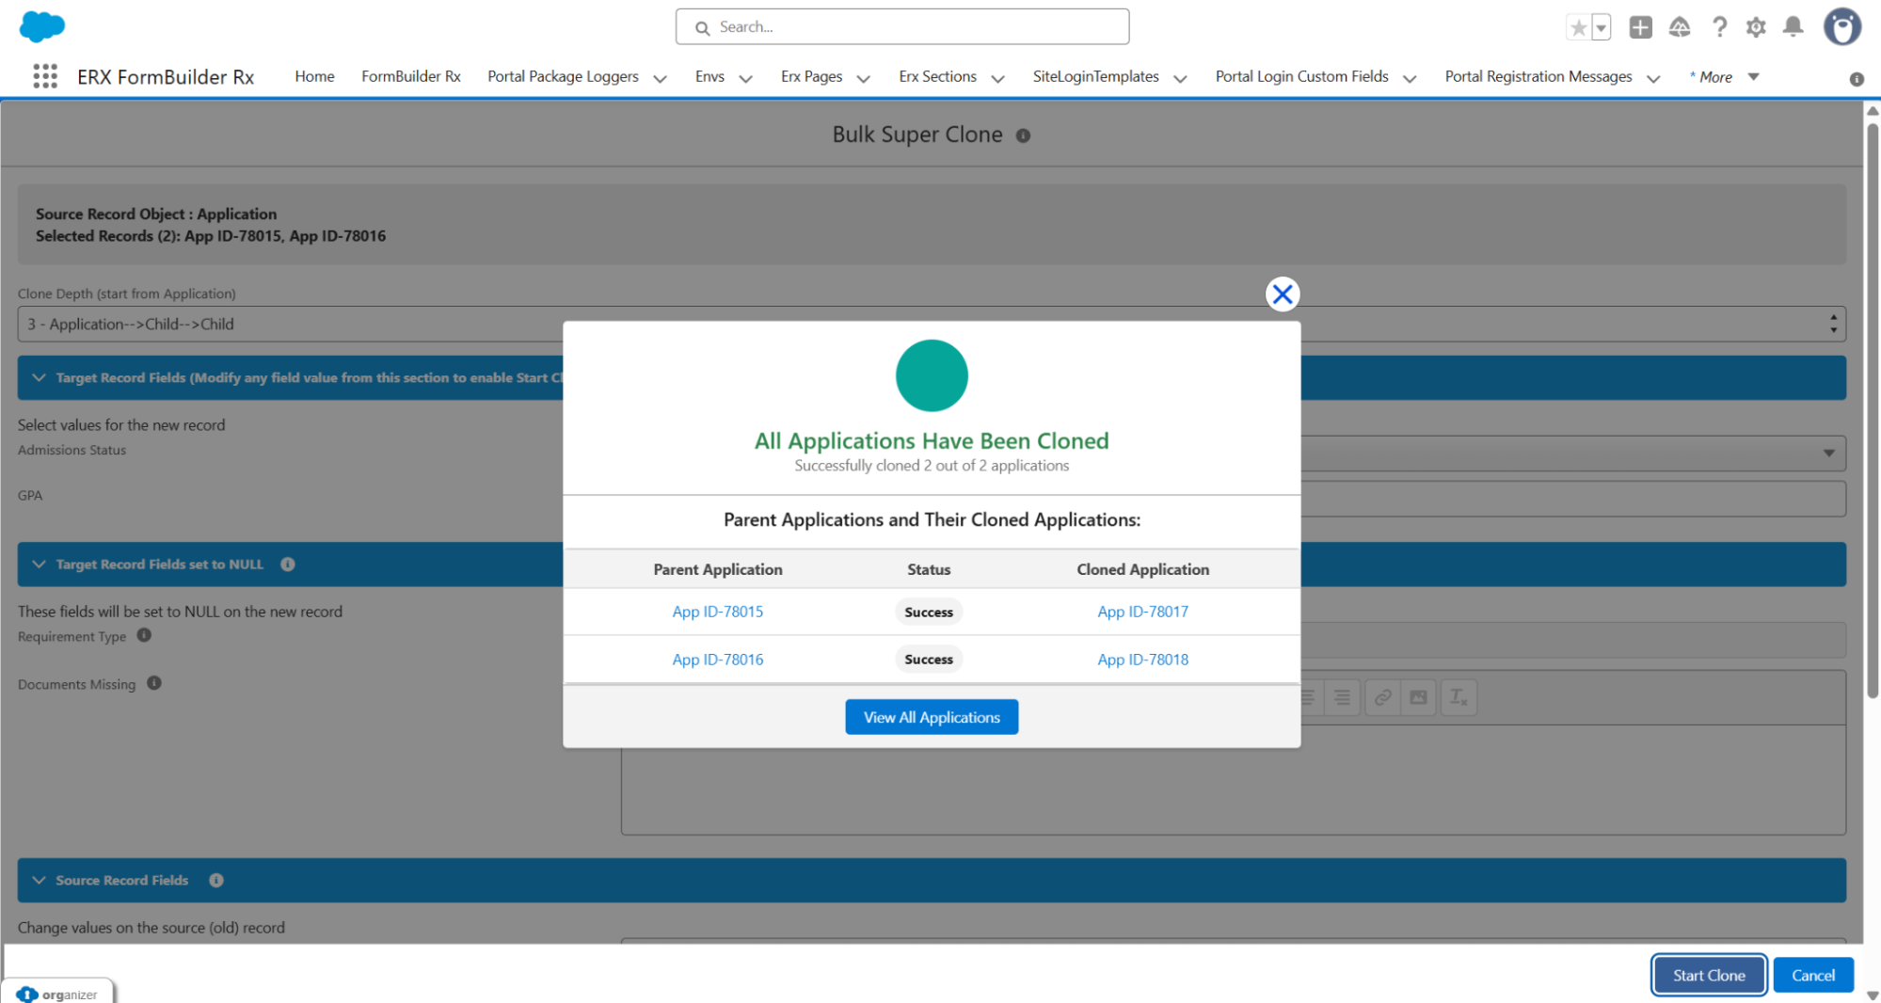Collapse the Source Record Fields section
Screen dimensions: 1881x1003
click(39, 881)
